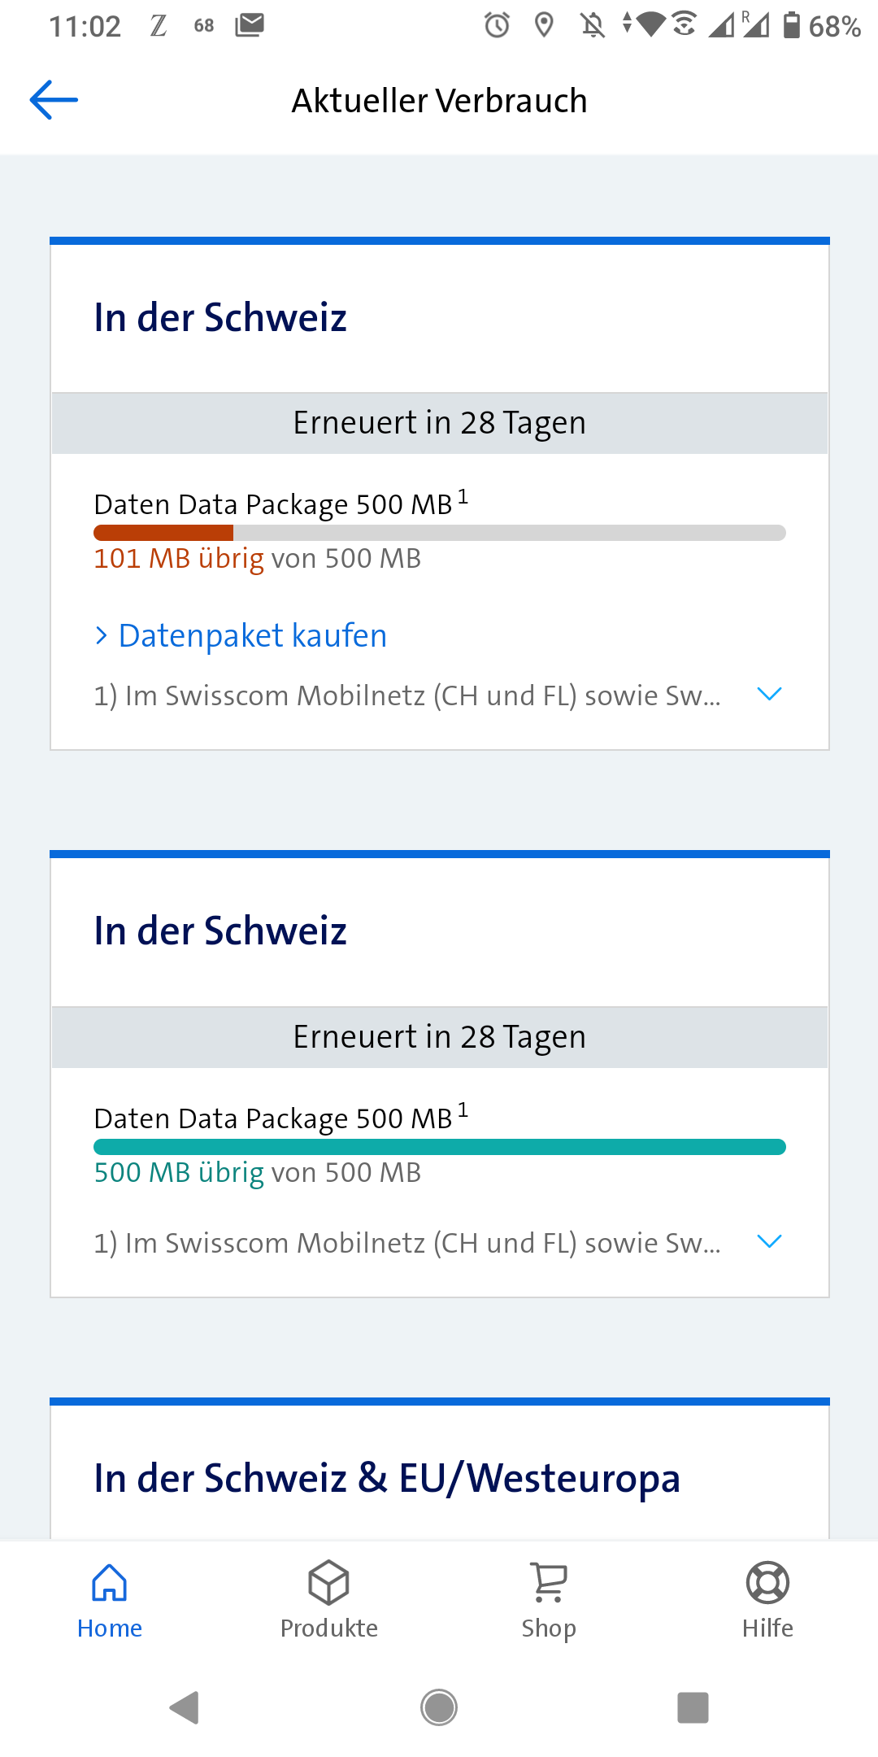Click the Datenpaket kaufen link
The image size is (878, 1757).
(252, 635)
